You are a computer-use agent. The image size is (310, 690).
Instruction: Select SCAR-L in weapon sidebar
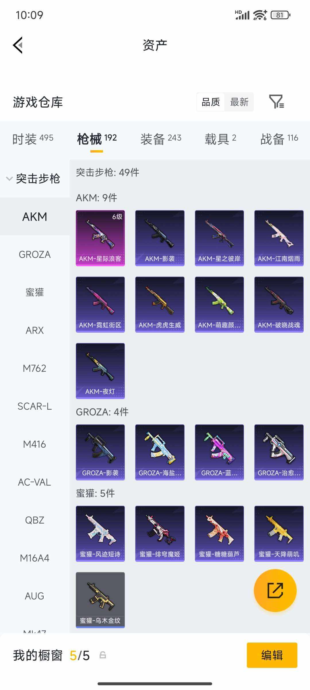point(34,406)
